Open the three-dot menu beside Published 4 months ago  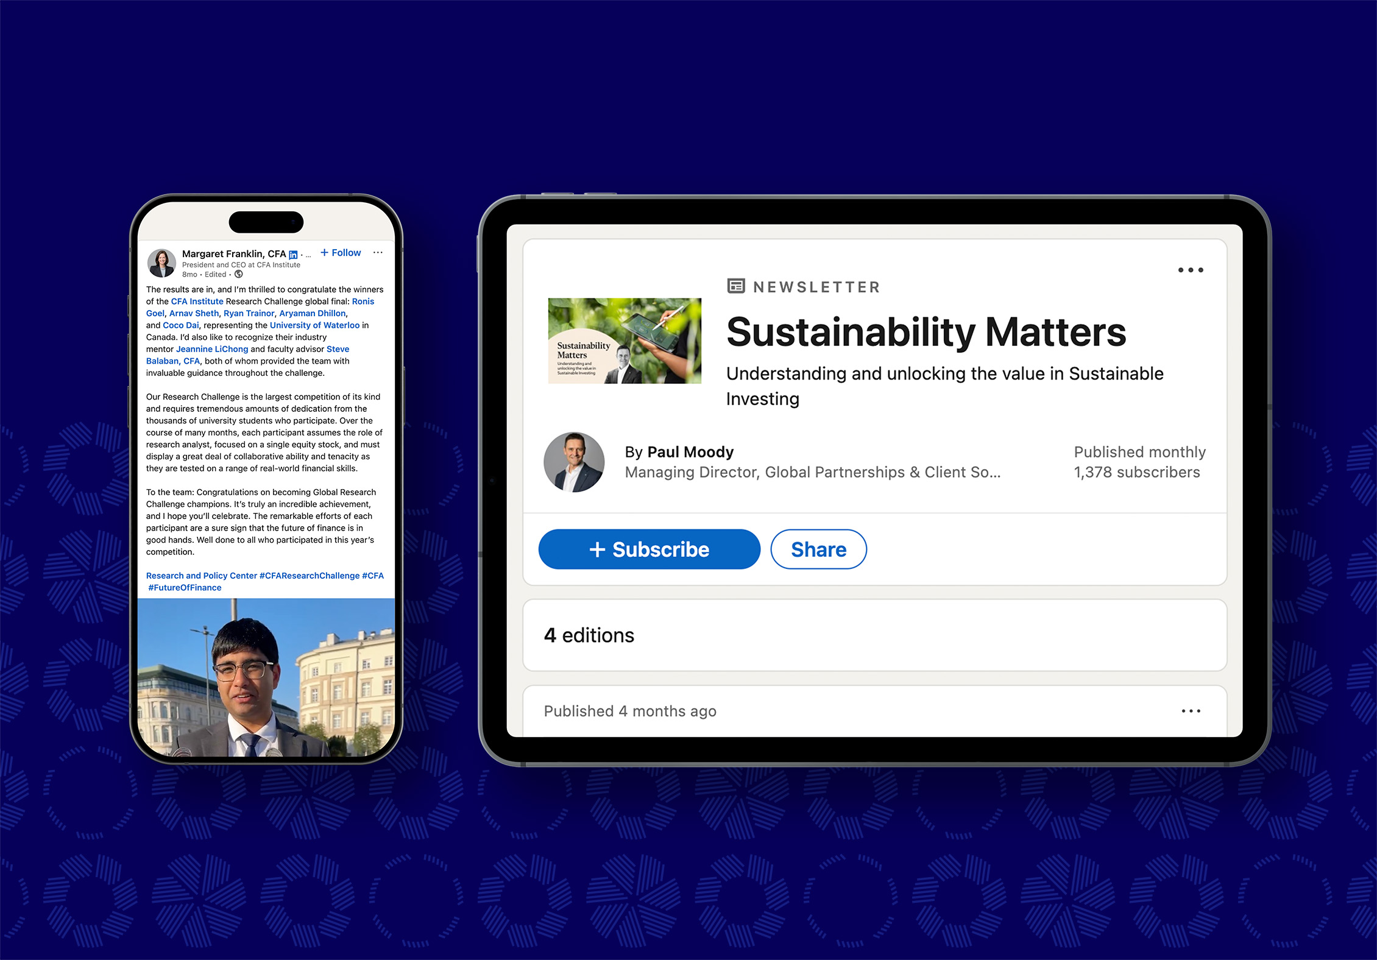(x=1191, y=711)
